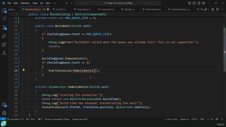Open the Edit menu
Image resolution: width=226 pixels, height=127 pixels.
[16, 3]
